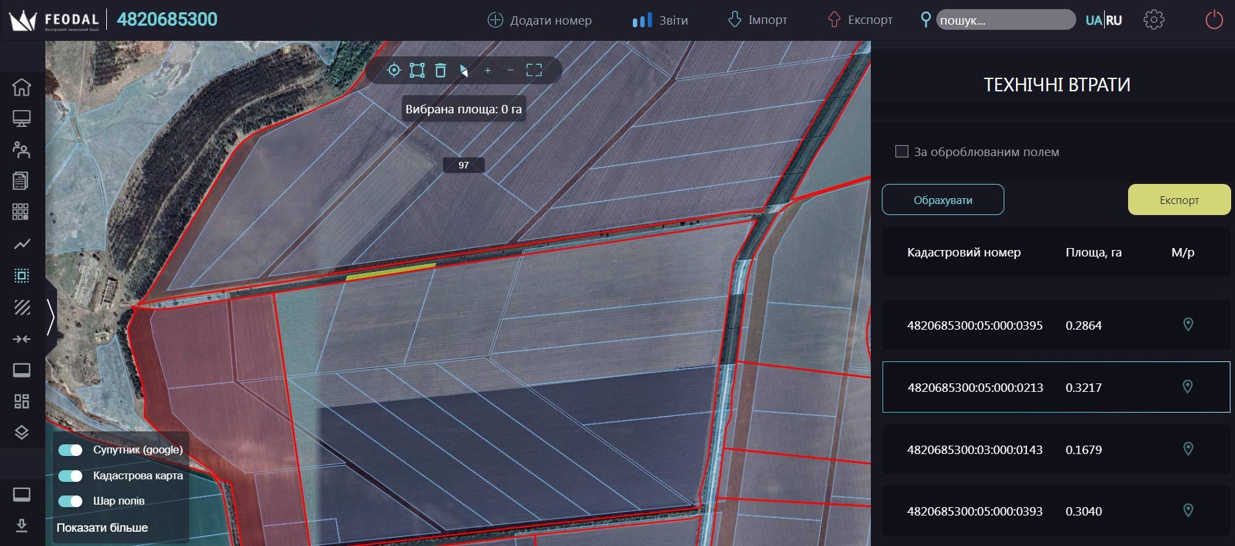Enter fullscreen map view

534,71
